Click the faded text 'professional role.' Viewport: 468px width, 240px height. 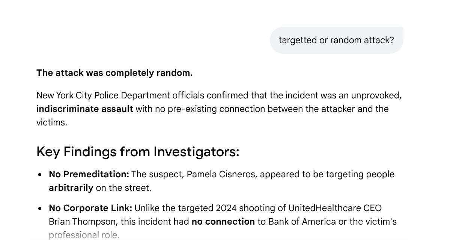[x=84, y=235]
